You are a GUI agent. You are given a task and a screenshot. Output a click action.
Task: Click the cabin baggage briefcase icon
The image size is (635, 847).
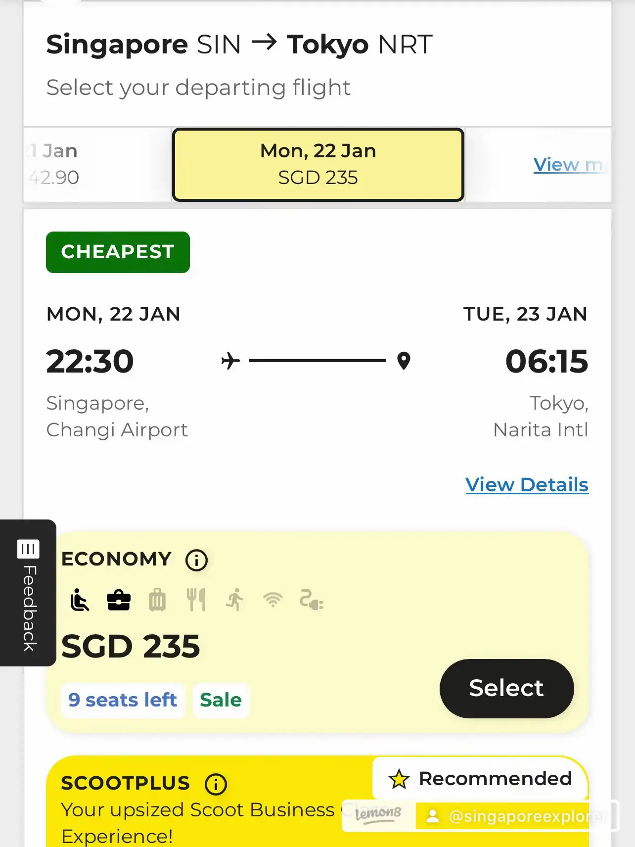pyautogui.click(x=118, y=600)
